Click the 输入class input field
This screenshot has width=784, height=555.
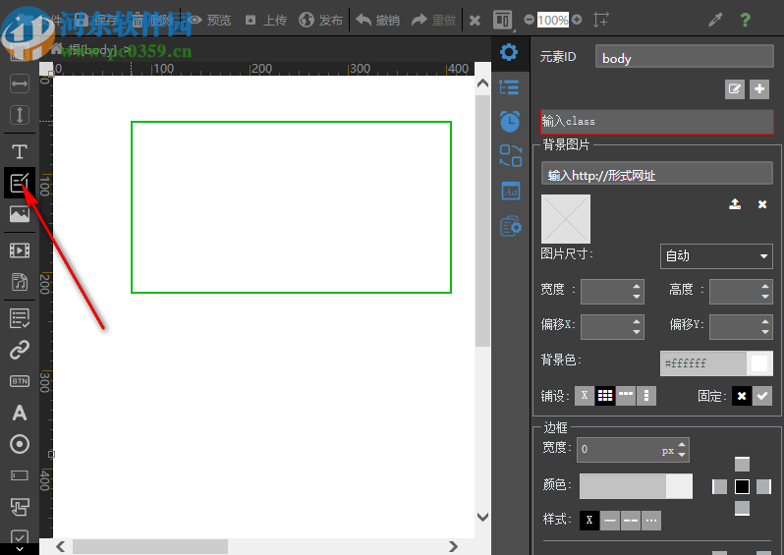pos(656,121)
